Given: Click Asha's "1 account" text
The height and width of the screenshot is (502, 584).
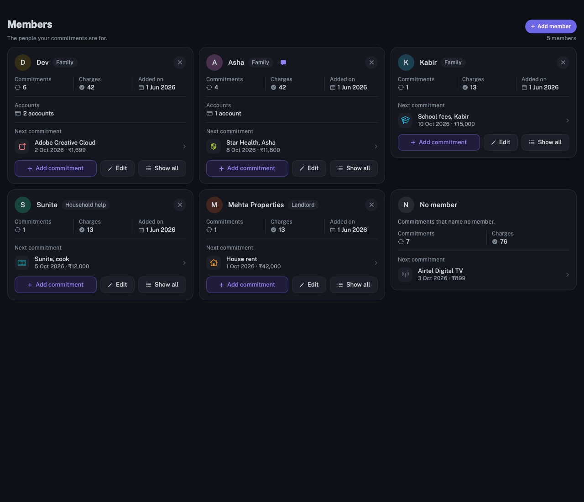Looking at the screenshot, I should (x=228, y=114).
